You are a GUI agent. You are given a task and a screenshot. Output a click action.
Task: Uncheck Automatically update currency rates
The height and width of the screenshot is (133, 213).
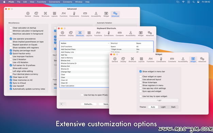pyautogui.click(x=11, y=89)
